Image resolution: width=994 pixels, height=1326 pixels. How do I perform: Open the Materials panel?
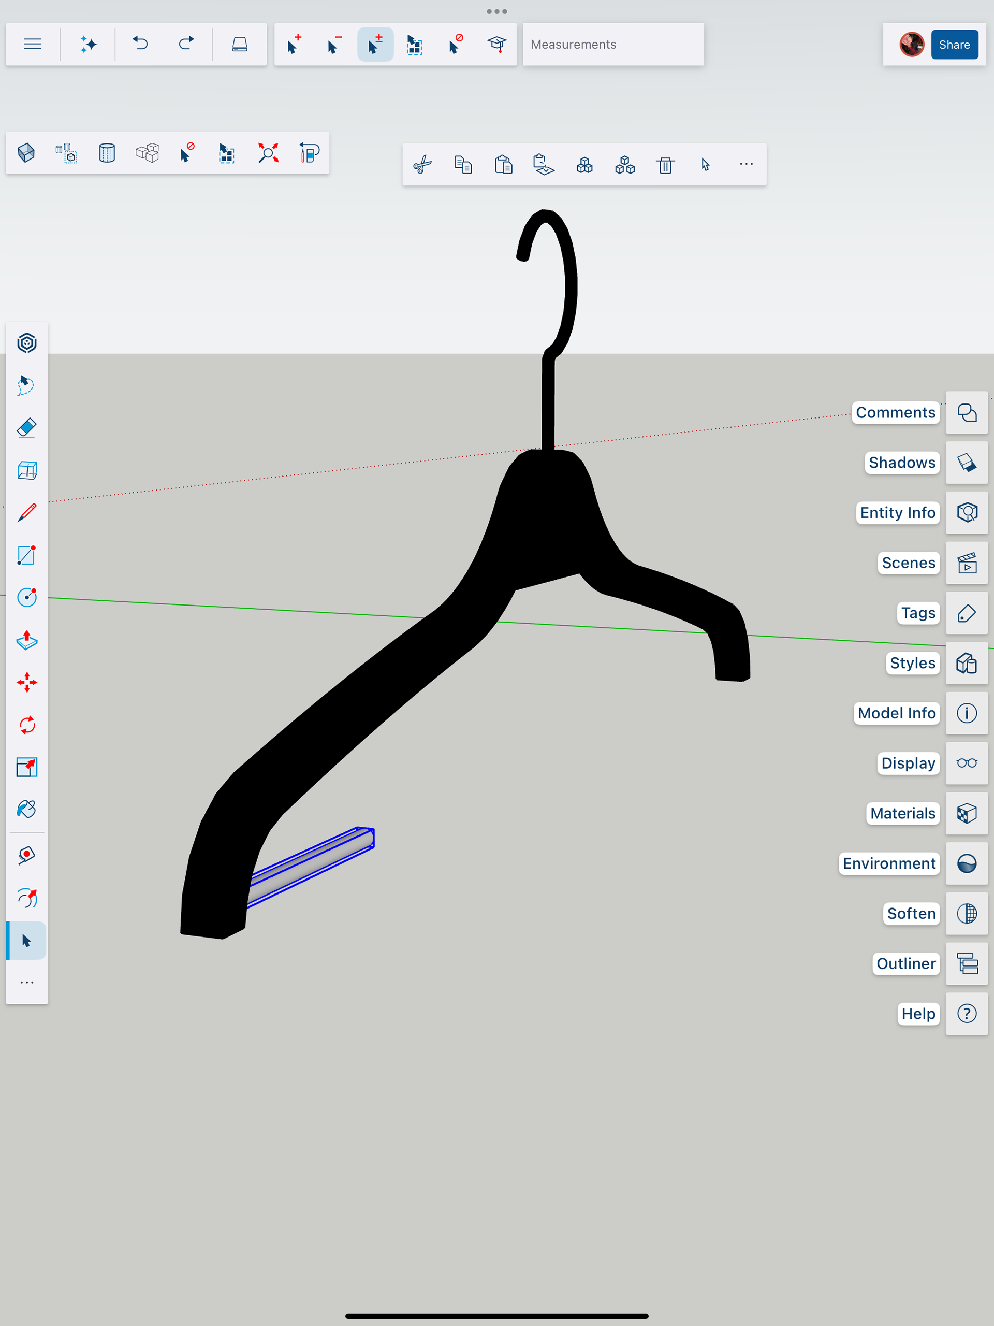tap(967, 813)
